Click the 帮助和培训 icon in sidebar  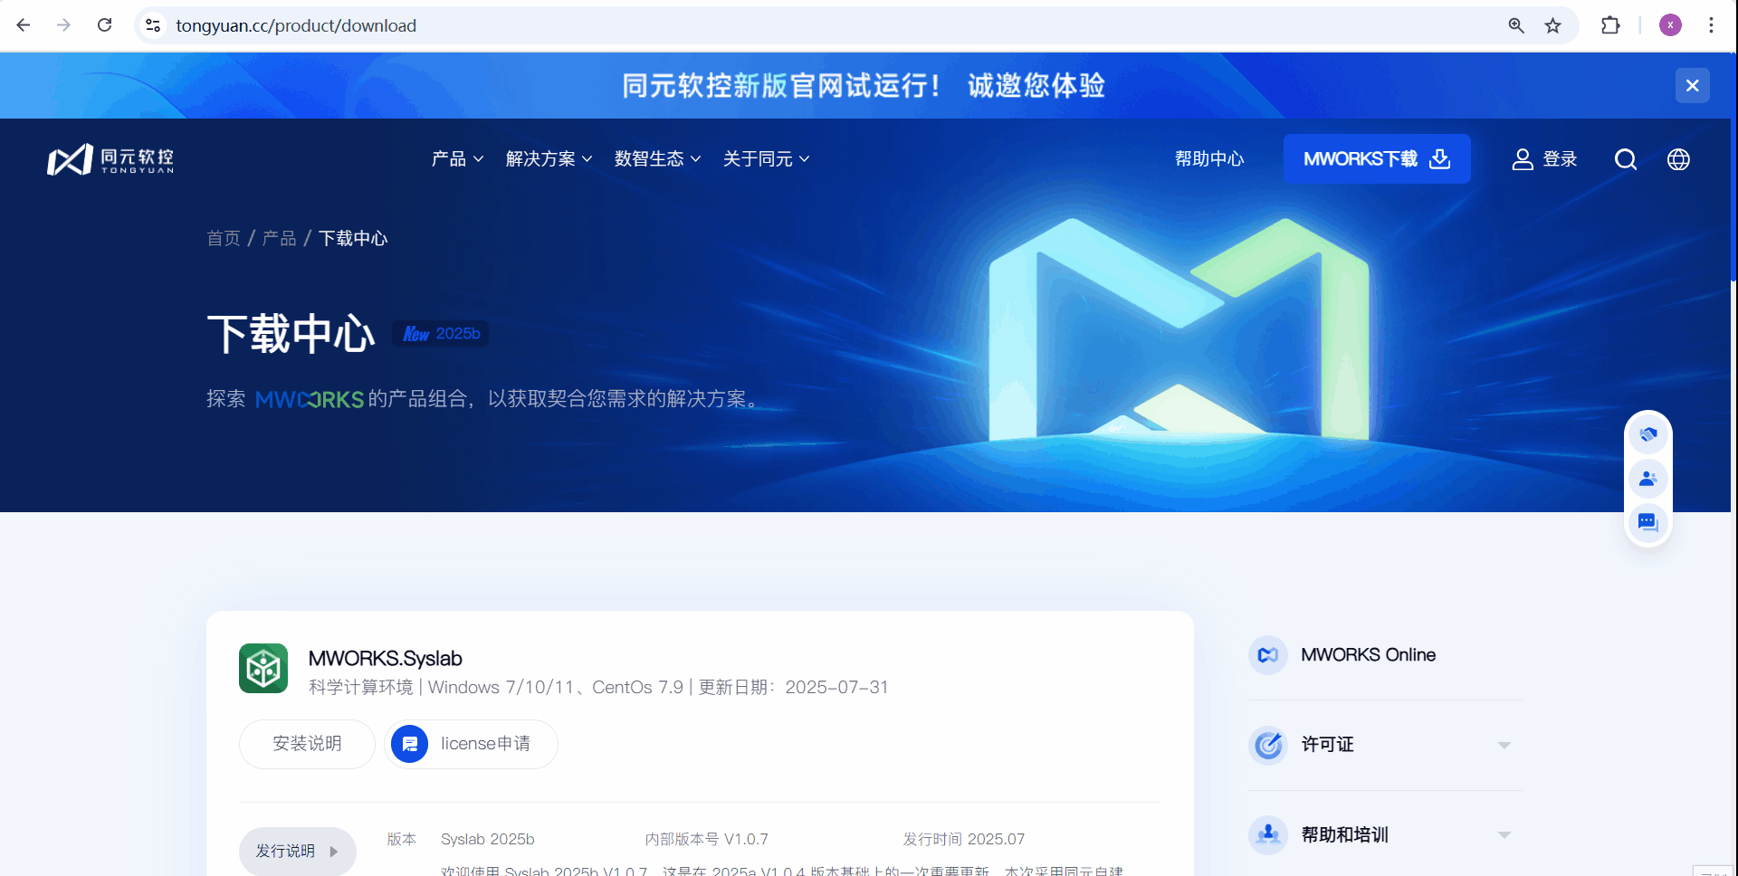(x=1268, y=834)
